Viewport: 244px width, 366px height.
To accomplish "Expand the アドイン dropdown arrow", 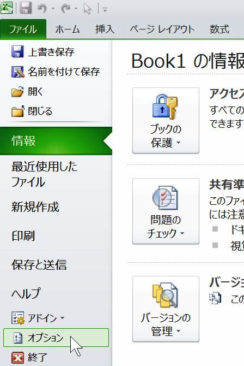I will (62, 318).
